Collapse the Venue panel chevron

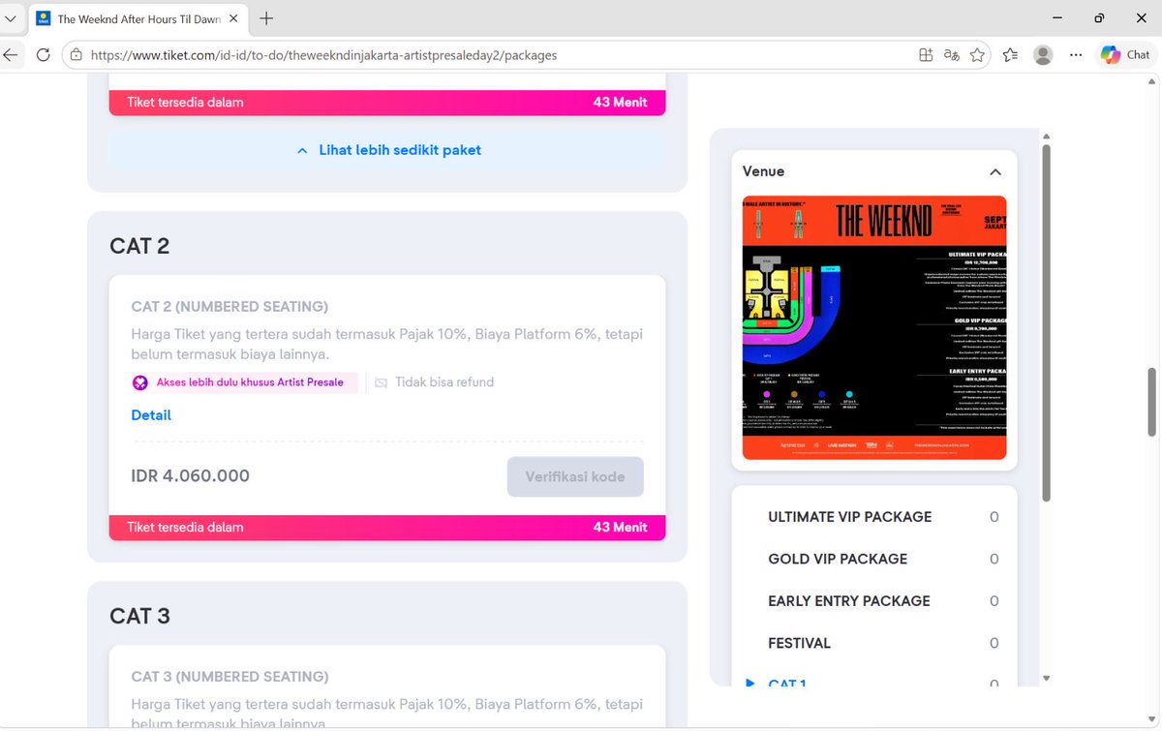[994, 171]
